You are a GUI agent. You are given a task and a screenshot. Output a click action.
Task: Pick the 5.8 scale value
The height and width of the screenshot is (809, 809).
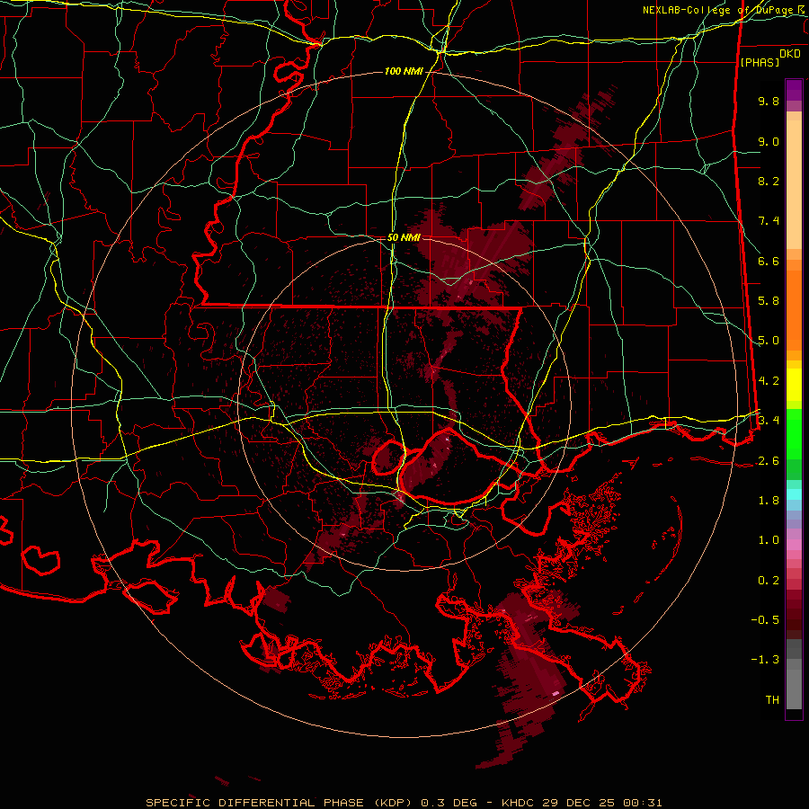pyautogui.click(x=769, y=301)
